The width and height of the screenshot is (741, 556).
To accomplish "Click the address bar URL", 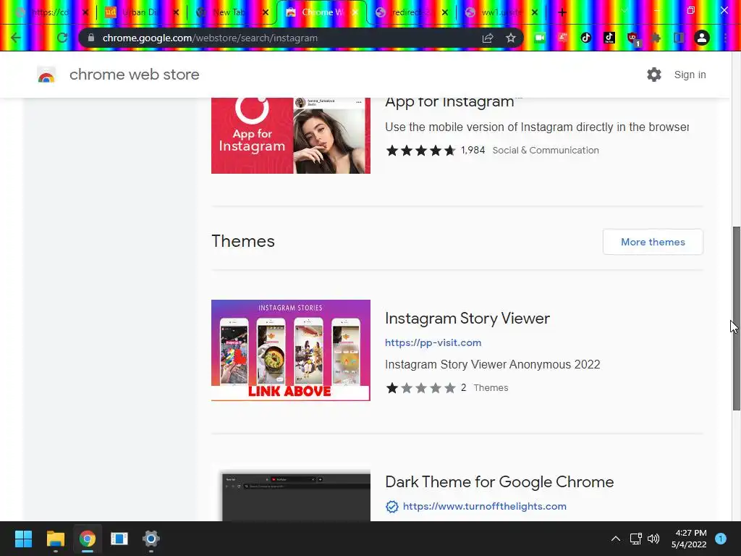I will (x=210, y=38).
